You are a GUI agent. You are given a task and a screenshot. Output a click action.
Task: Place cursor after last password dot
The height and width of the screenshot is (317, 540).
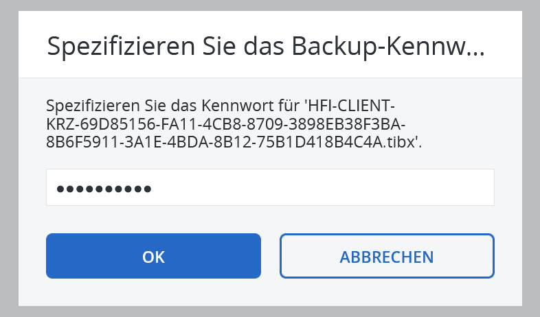154,188
